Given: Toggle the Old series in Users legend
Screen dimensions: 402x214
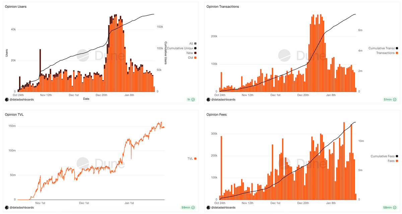Looking at the screenshot, I should point(193,58).
